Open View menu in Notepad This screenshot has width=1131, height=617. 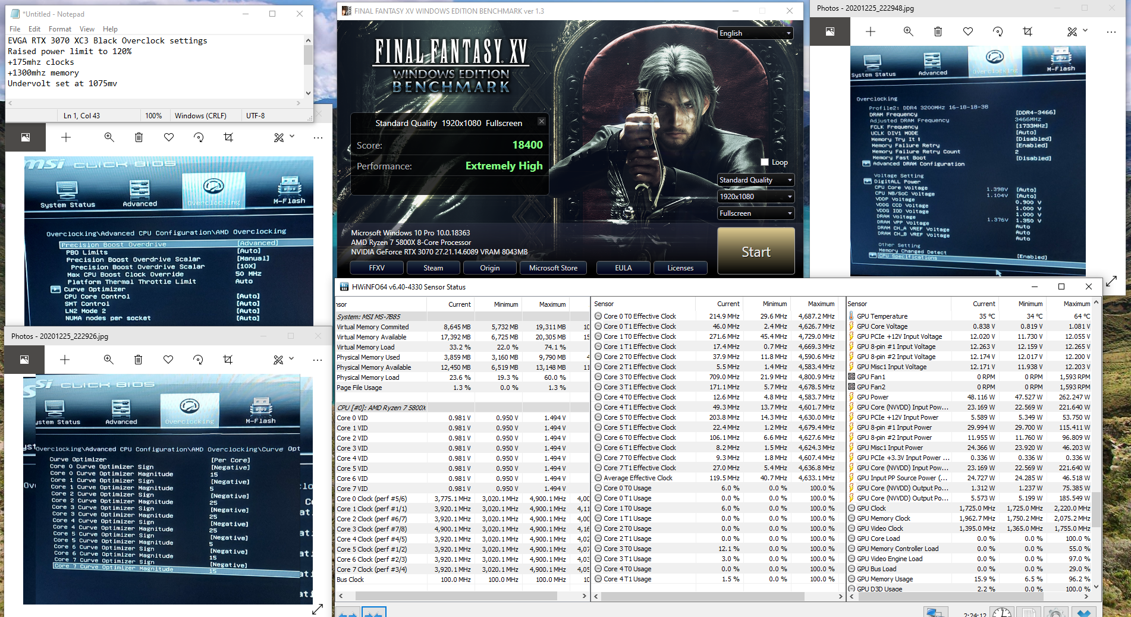click(87, 29)
